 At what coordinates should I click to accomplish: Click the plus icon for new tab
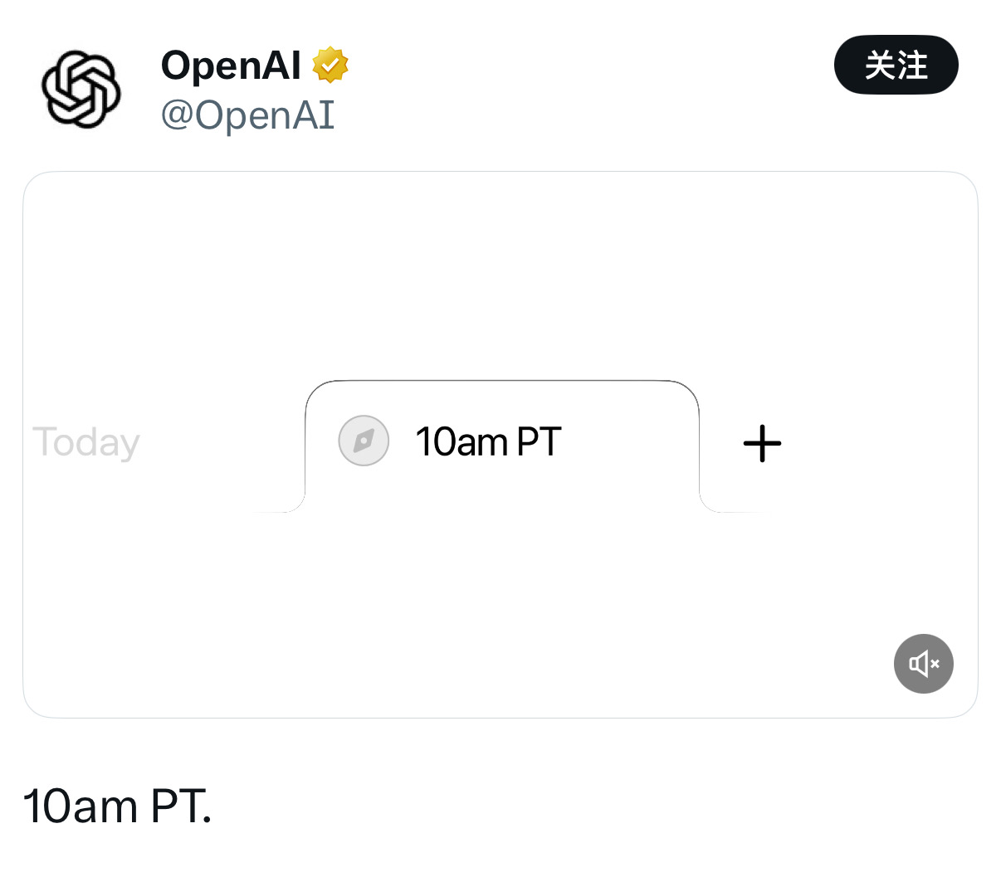coord(762,443)
